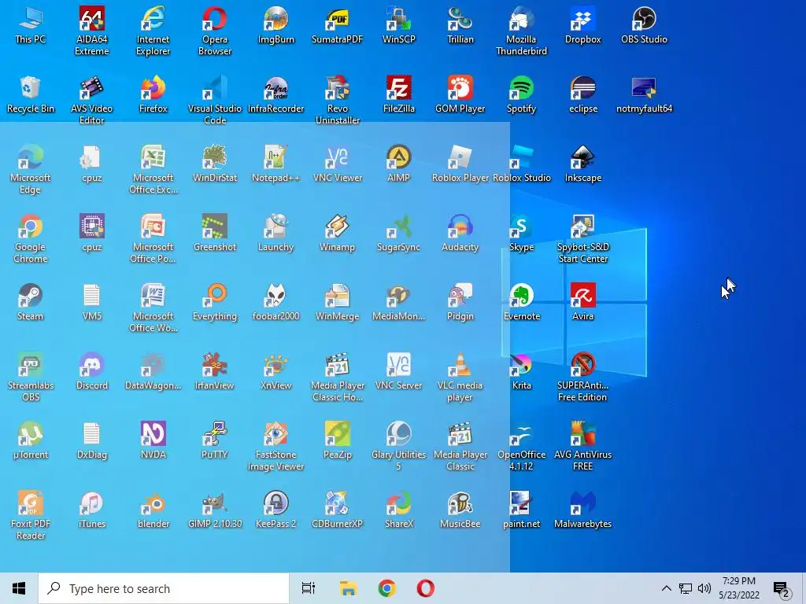Click the Pidgin shortcut

click(460, 303)
